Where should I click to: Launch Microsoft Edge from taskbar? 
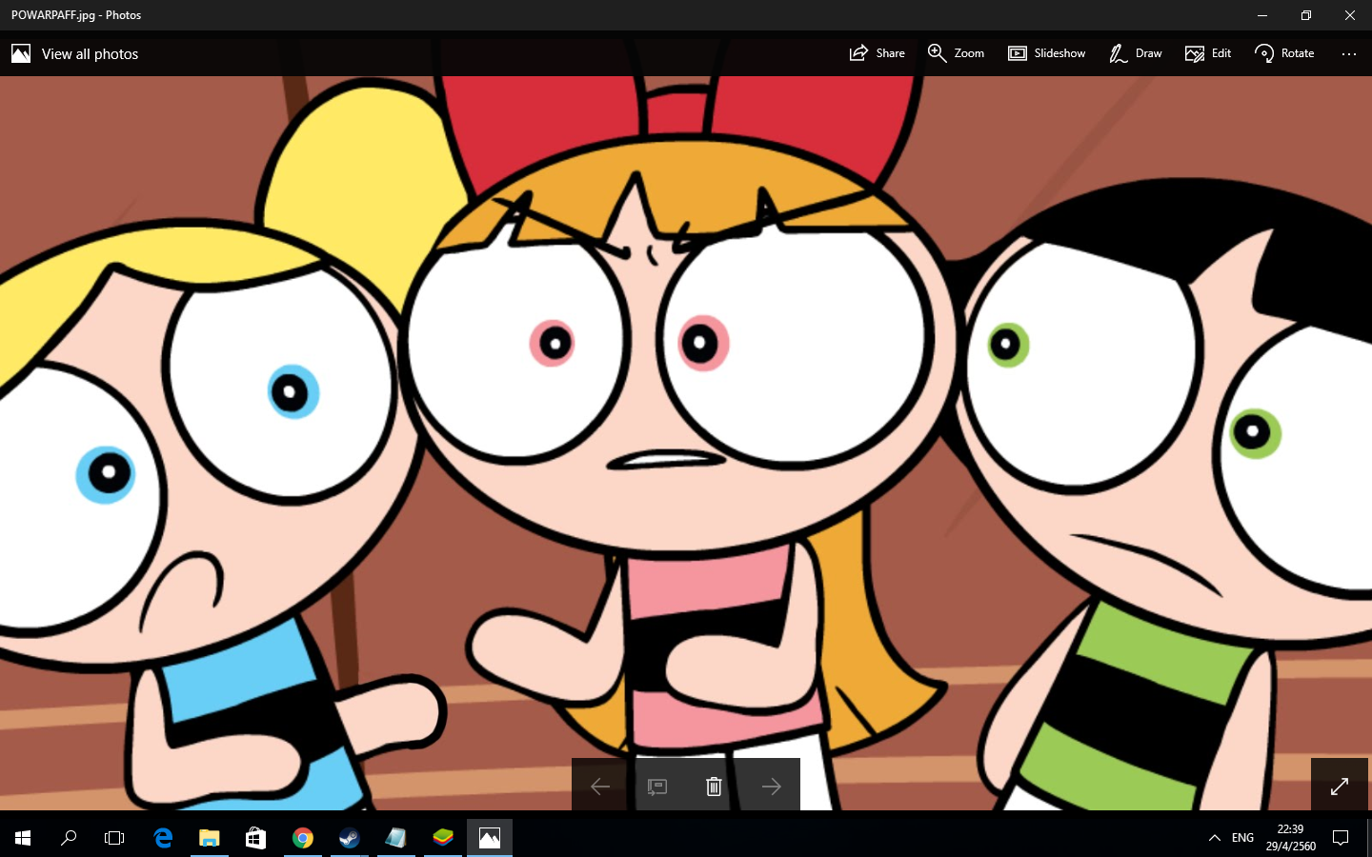pyautogui.click(x=163, y=838)
